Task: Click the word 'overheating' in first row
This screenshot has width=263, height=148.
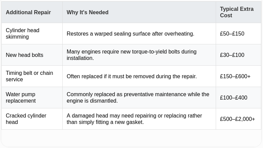Action: [x=179, y=34]
